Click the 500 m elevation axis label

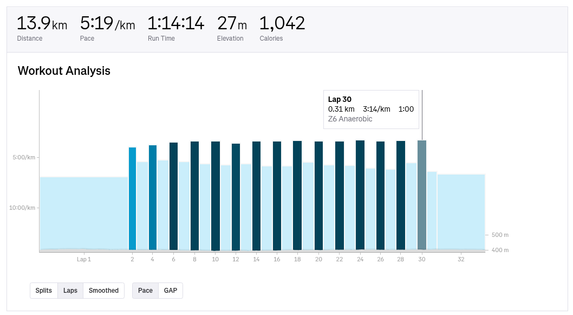[x=500, y=235]
